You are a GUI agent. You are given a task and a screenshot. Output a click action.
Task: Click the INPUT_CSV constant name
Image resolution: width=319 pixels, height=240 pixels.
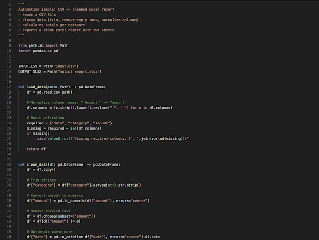(x=28, y=66)
